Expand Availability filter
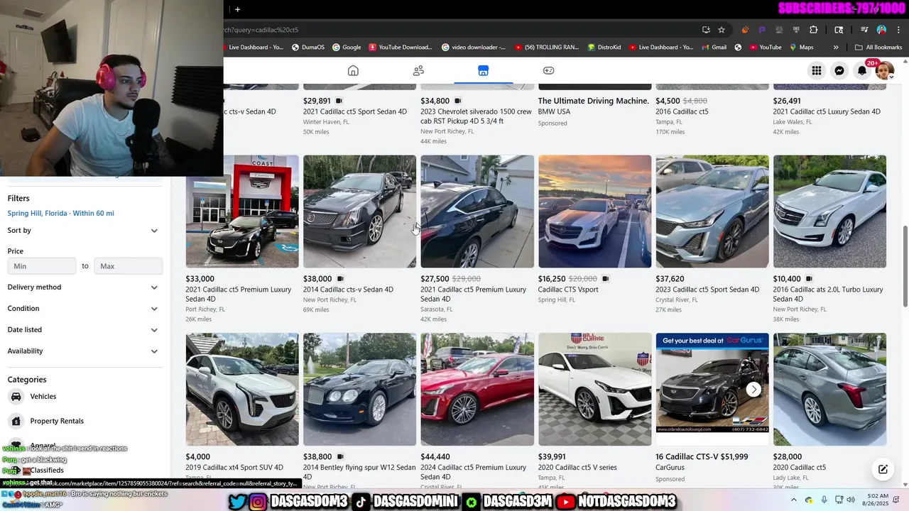Image resolution: width=909 pixels, height=511 pixels. (83, 351)
